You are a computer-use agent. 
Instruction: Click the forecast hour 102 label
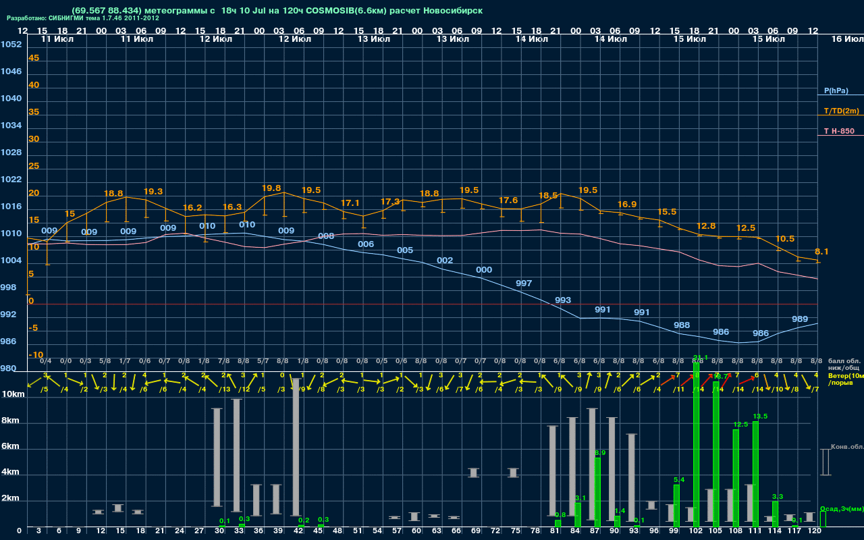coord(696,531)
